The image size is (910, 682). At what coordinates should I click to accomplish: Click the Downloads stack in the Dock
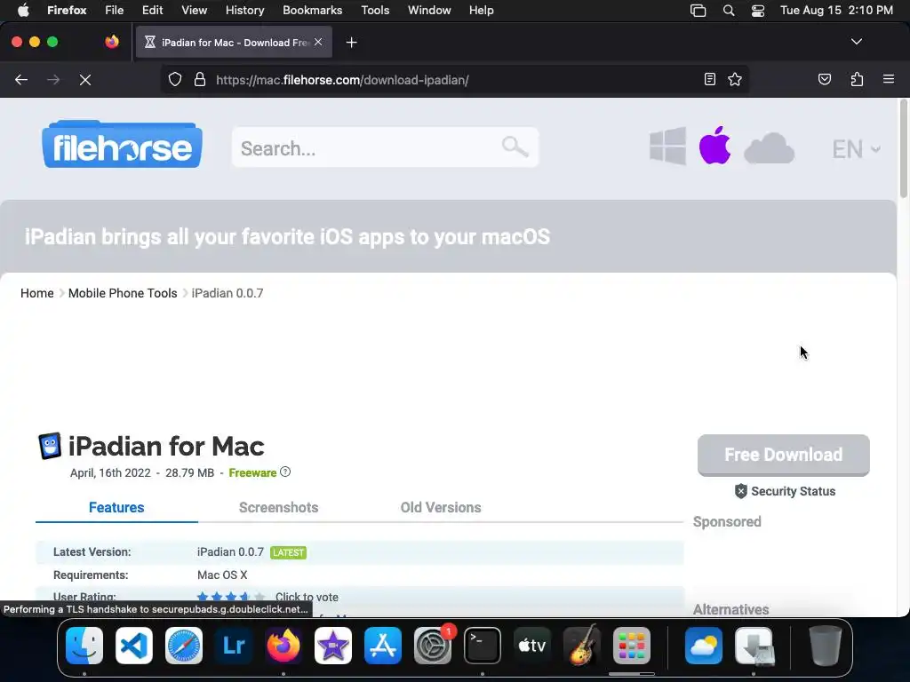click(x=754, y=645)
